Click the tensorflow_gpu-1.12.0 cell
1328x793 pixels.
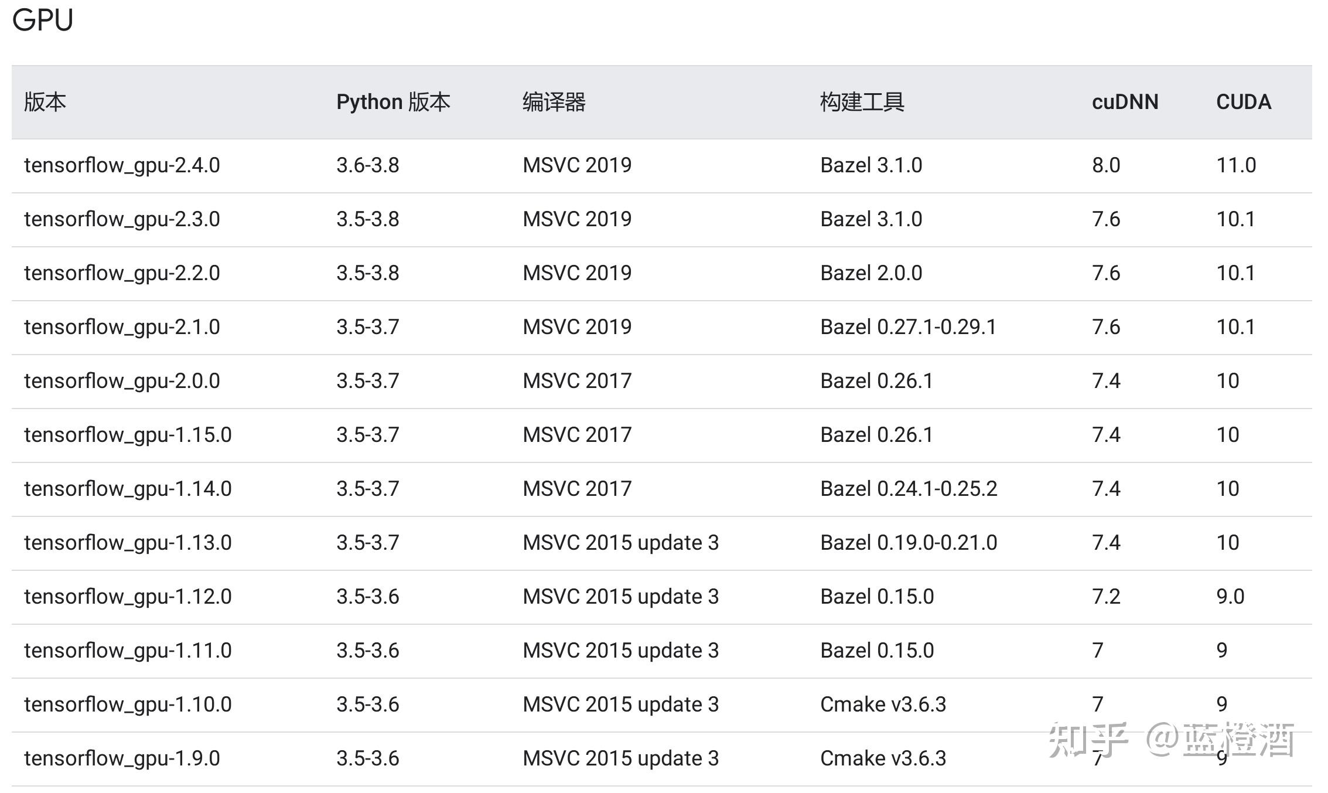click(128, 597)
